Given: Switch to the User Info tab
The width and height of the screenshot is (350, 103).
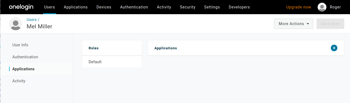Looking at the screenshot, I should click(x=20, y=45).
